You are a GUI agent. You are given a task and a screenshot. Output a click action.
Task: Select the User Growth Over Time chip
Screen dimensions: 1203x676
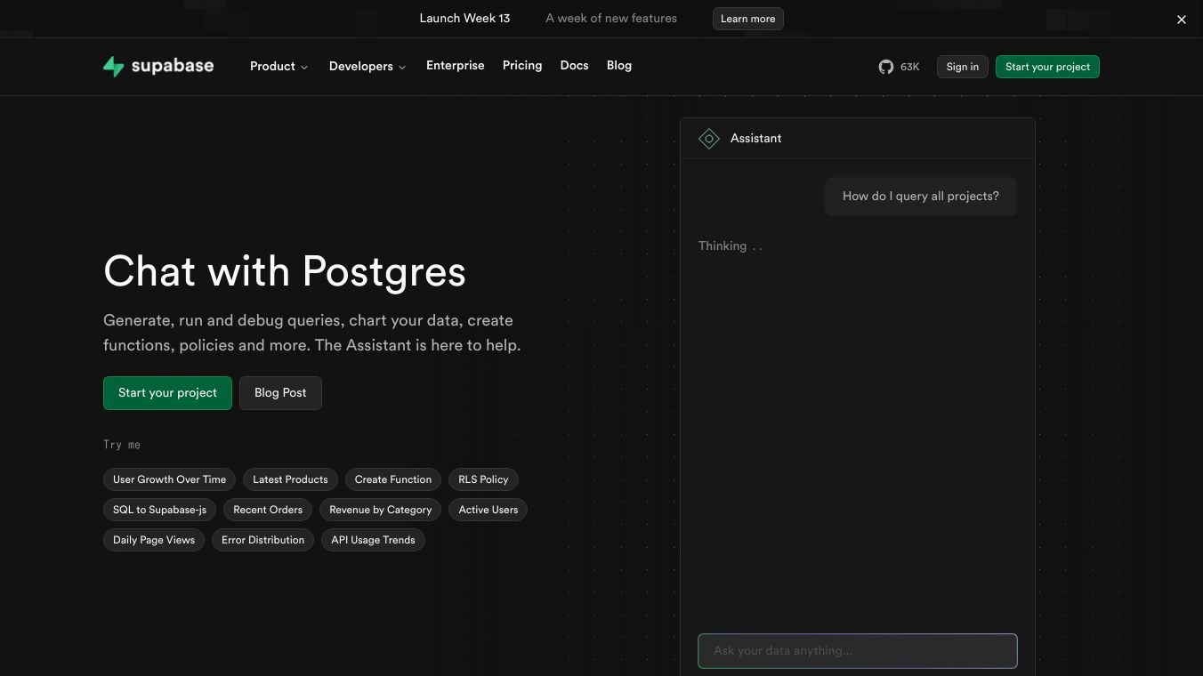[x=170, y=479]
